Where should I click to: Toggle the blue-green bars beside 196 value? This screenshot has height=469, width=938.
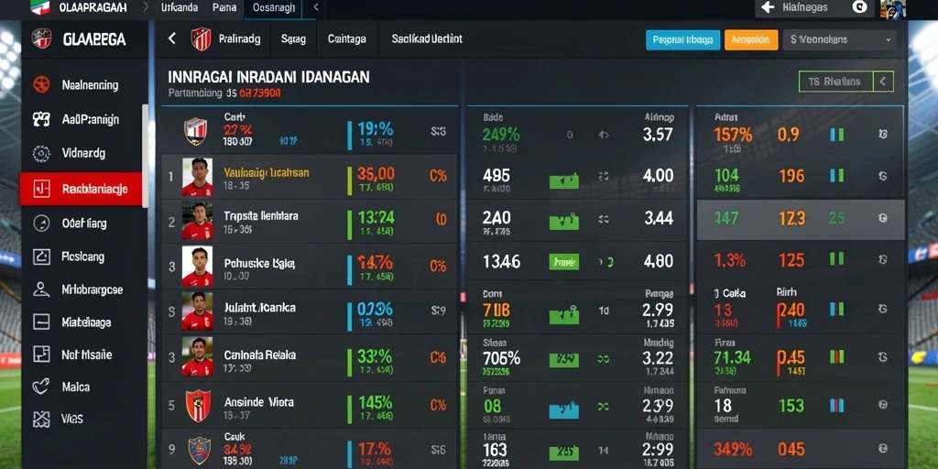coord(837,175)
